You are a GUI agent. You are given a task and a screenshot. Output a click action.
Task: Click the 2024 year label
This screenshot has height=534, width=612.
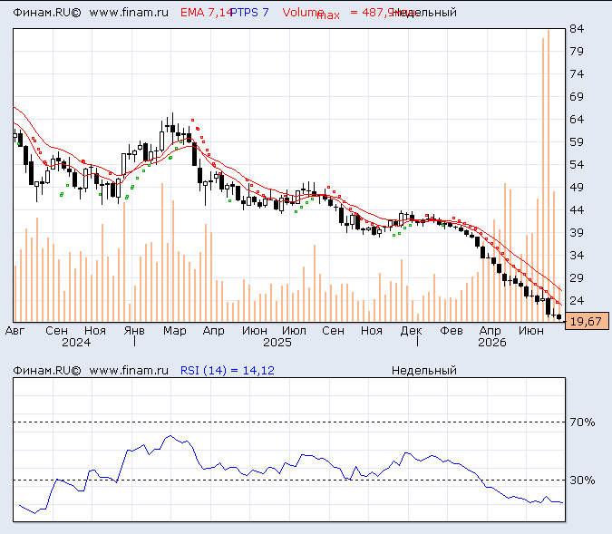click(x=76, y=343)
